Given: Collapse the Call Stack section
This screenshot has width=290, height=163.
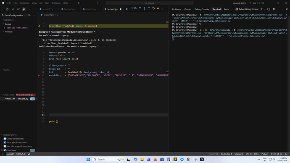Looking at the screenshot, I should (x=8, y=95).
